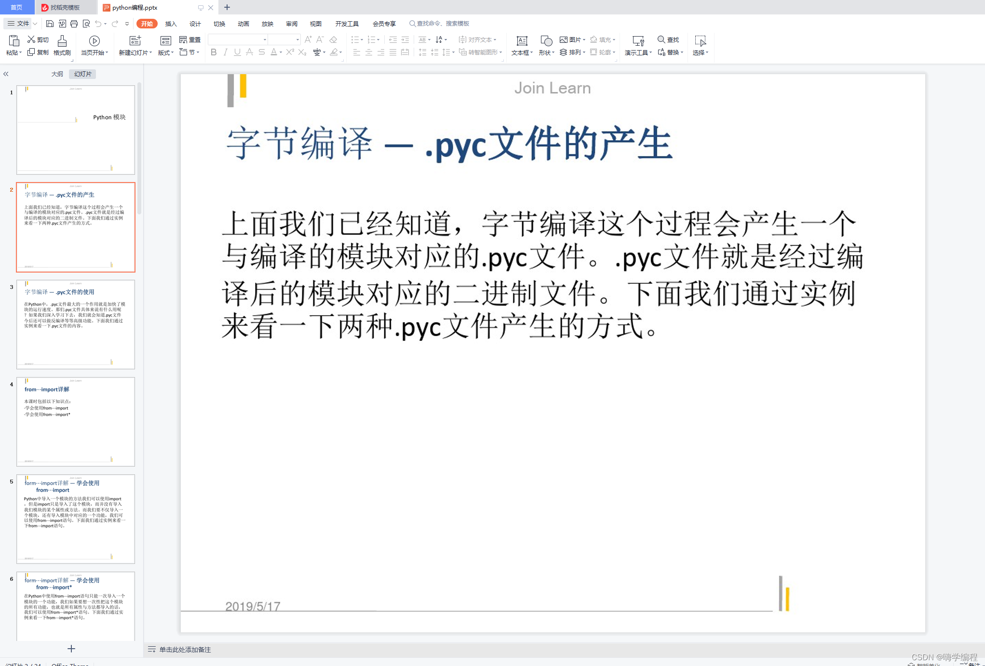Open the font size combo box

click(284, 39)
